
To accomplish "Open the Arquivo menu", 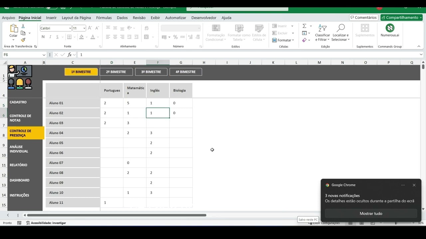I will tap(8, 18).
